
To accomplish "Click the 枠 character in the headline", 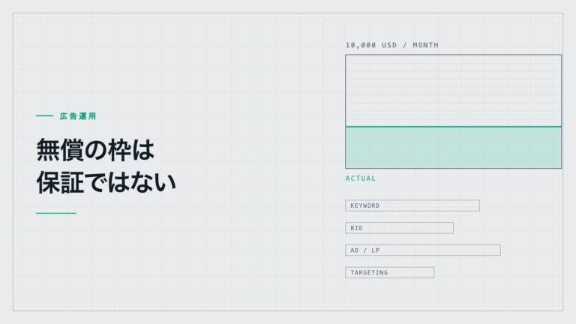I will point(119,149).
